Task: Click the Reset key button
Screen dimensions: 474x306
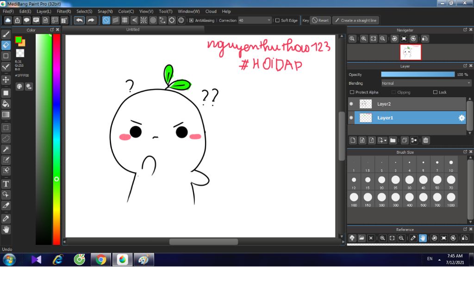Action: (320, 20)
